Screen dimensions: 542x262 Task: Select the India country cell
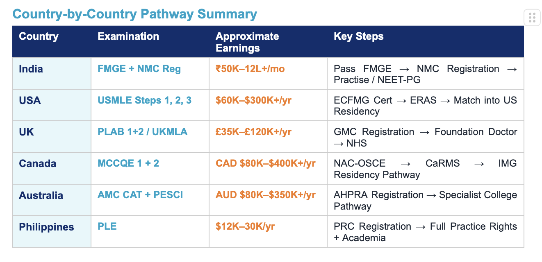(31, 69)
